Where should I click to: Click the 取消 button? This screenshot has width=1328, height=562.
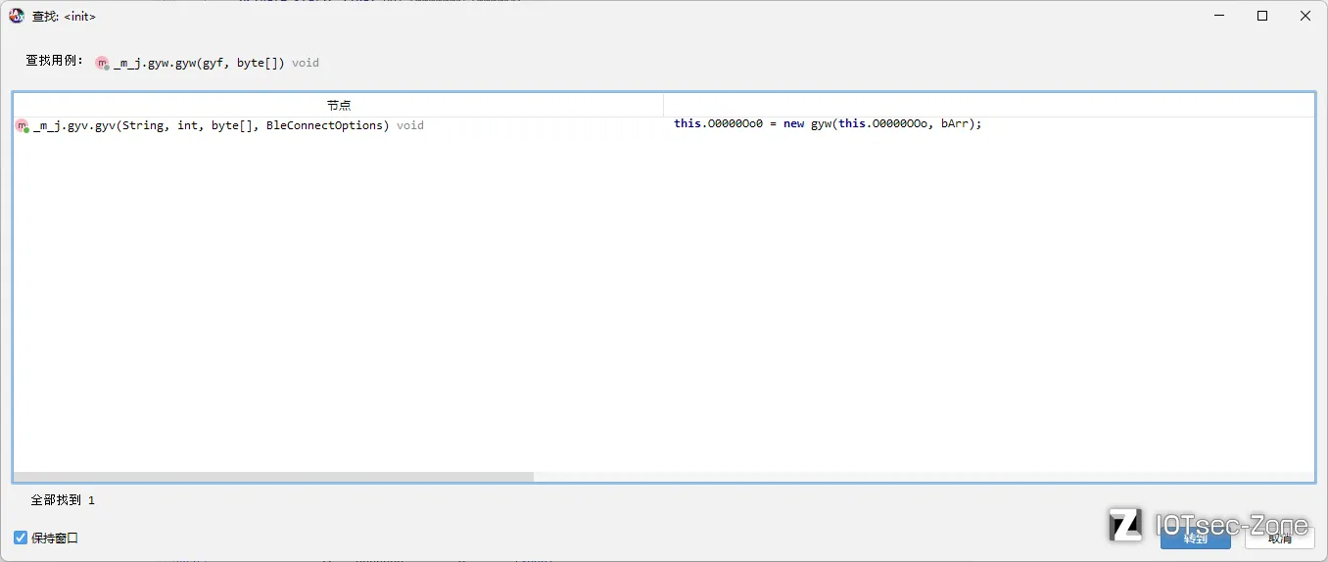pyautogui.click(x=1279, y=538)
